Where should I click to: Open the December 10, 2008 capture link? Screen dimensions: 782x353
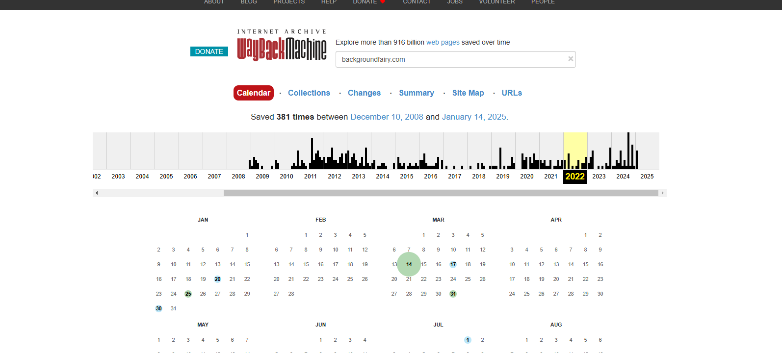387,117
